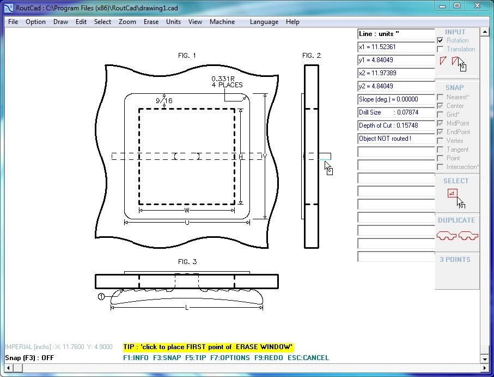This screenshot has height=377, width=494.
Task: Click the RoutCad app icon in title bar
Action: 9,8
